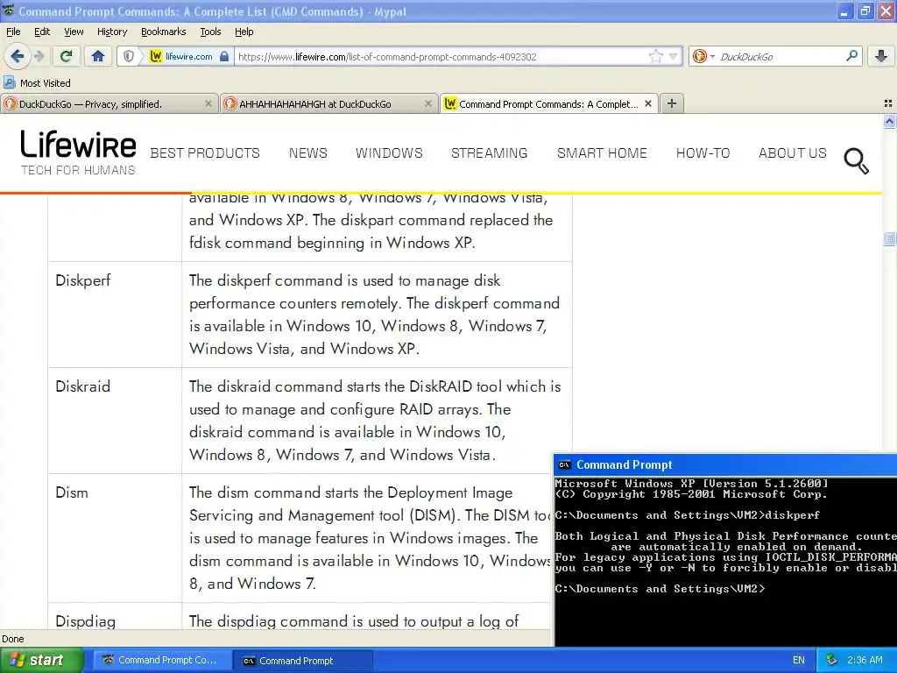The width and height of the screenshot is (897, 673).
Task: Close the Command Prompt Commands tab
Action: pyautogui.click(x=648, y=103)
